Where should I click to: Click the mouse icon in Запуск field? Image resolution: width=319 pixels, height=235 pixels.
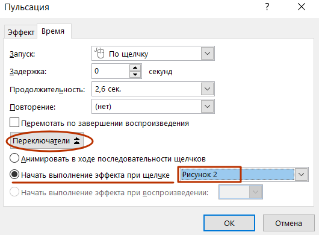click(99, 53)
